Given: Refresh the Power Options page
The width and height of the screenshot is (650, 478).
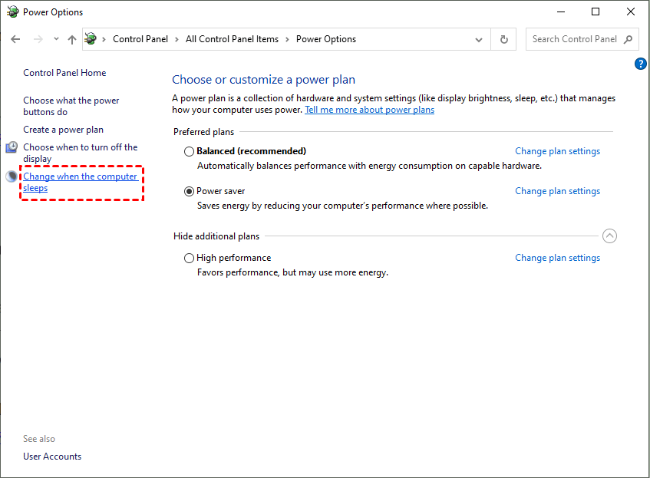Looking at the screenshot, I should (x=504, y=39).
